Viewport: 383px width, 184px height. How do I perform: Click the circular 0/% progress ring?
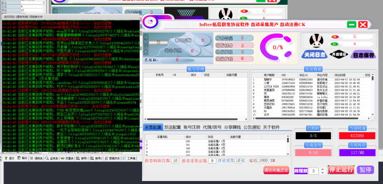pos(278,48)
